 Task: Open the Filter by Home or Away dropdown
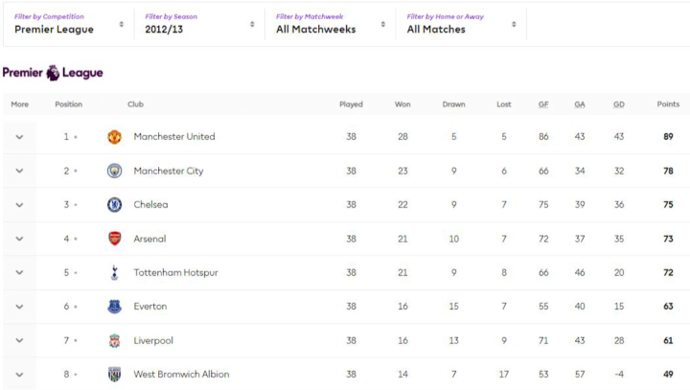[461, 24]
